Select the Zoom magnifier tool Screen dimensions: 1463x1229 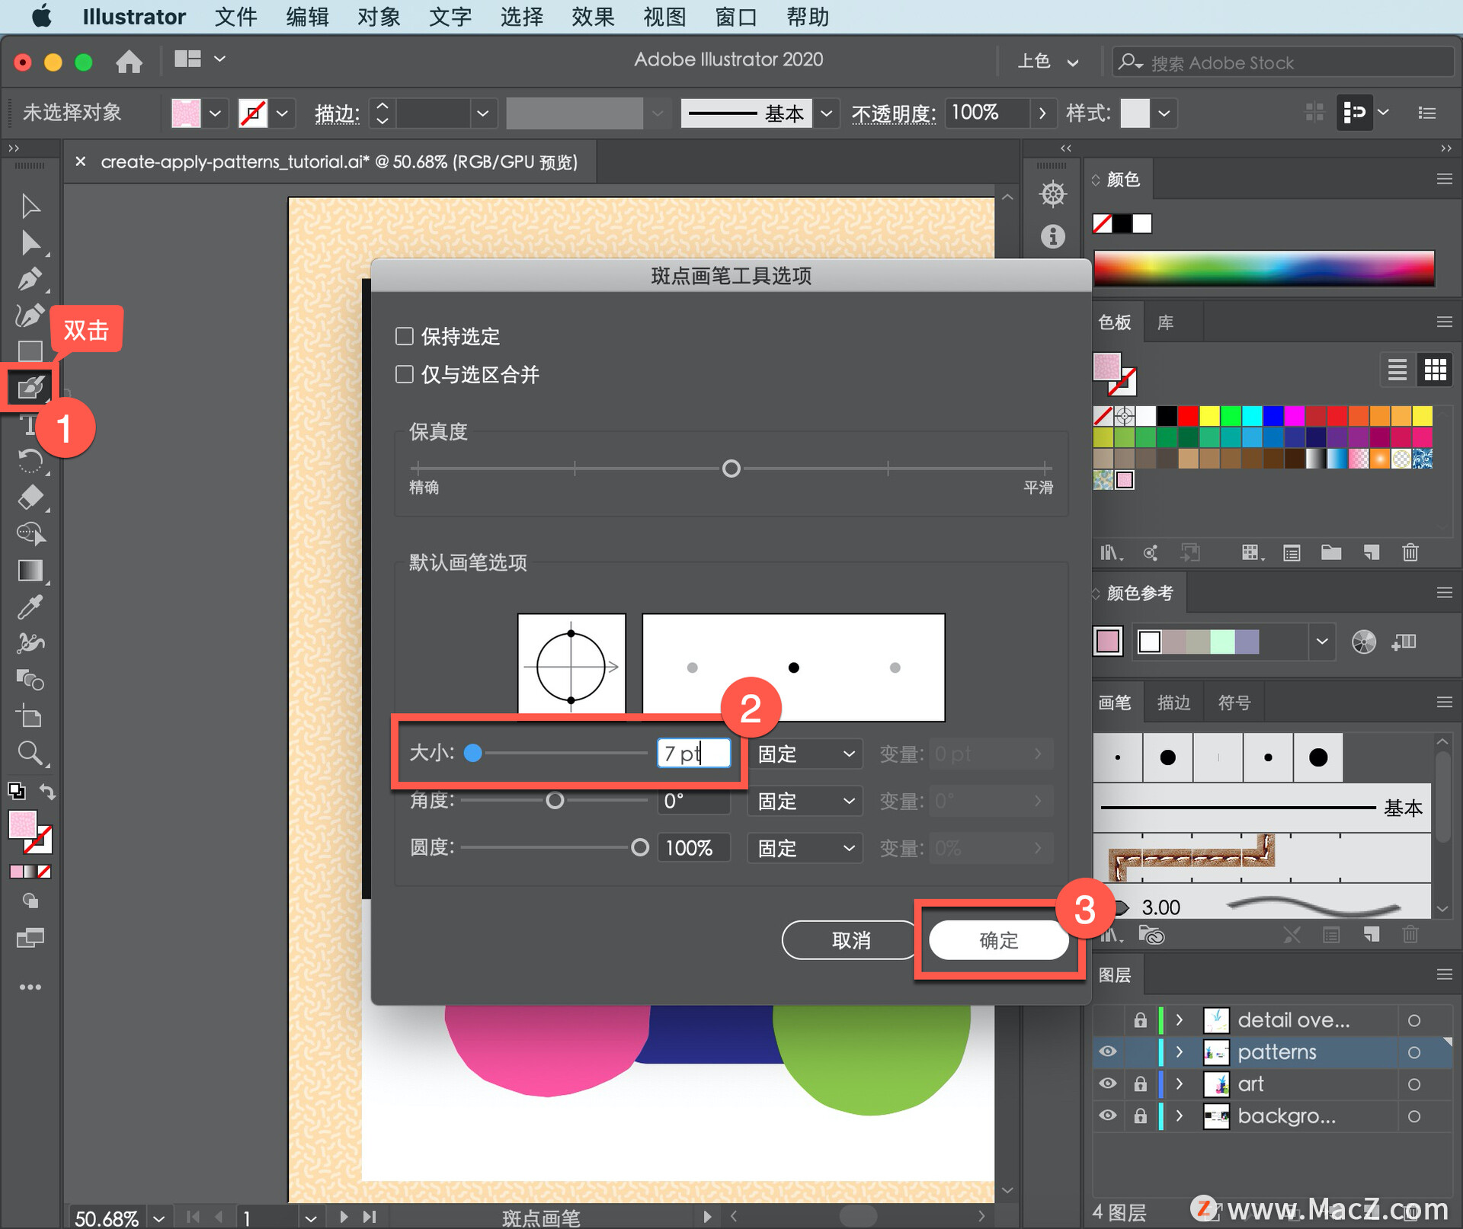pyautogui.click(x=30, y=753)
